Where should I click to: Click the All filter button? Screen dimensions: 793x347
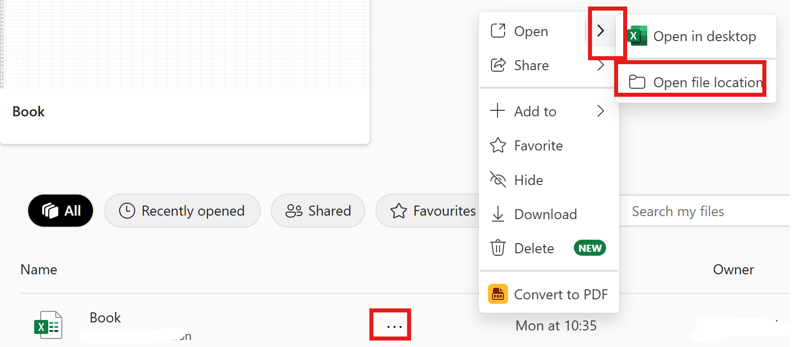[x=60, y=211]
